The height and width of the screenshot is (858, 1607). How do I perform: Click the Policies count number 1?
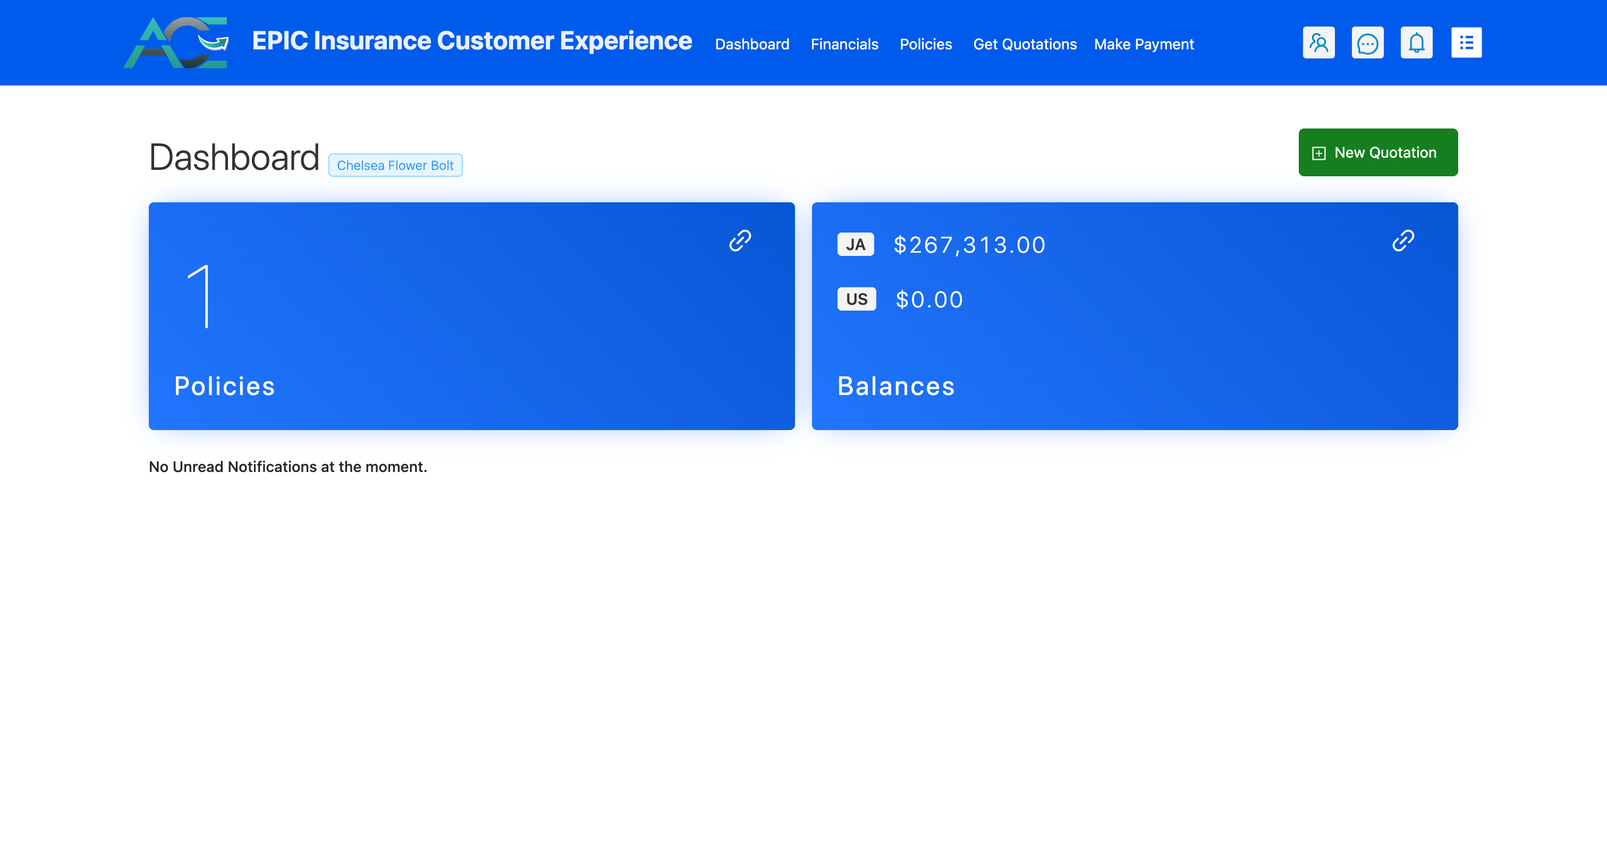(200, 297)
